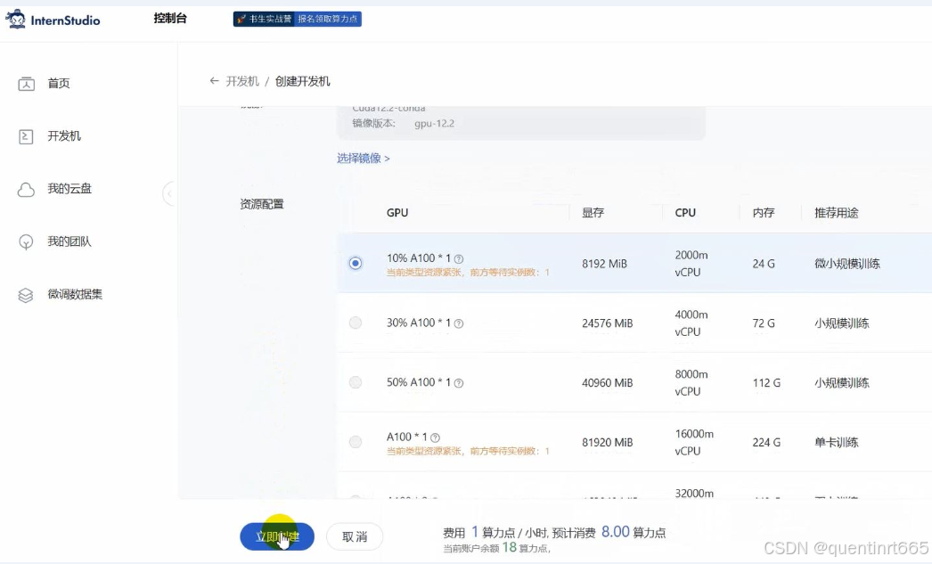The width and height of the screenshot is (932, 564).
Task: Click the 8192 MiB memory cell
Action: (x=604, y=264)
